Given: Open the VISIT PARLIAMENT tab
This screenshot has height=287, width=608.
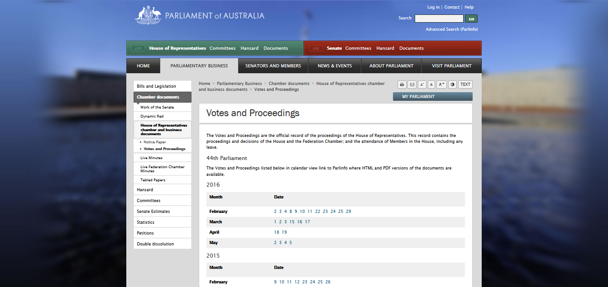Looking at the screenshot, I should (452, 66).
